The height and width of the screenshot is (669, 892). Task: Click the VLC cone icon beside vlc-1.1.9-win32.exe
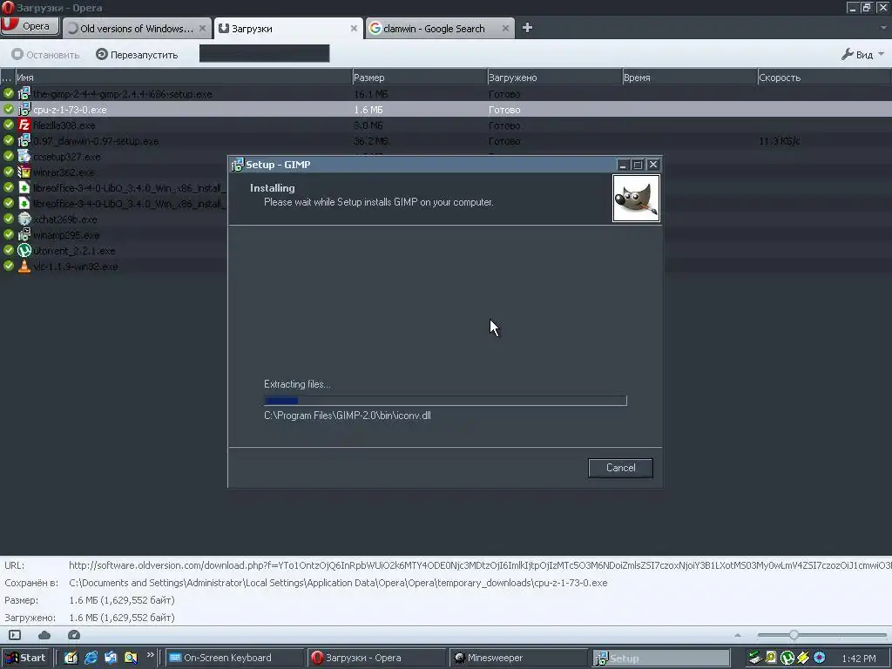click(x=24, y=267)
